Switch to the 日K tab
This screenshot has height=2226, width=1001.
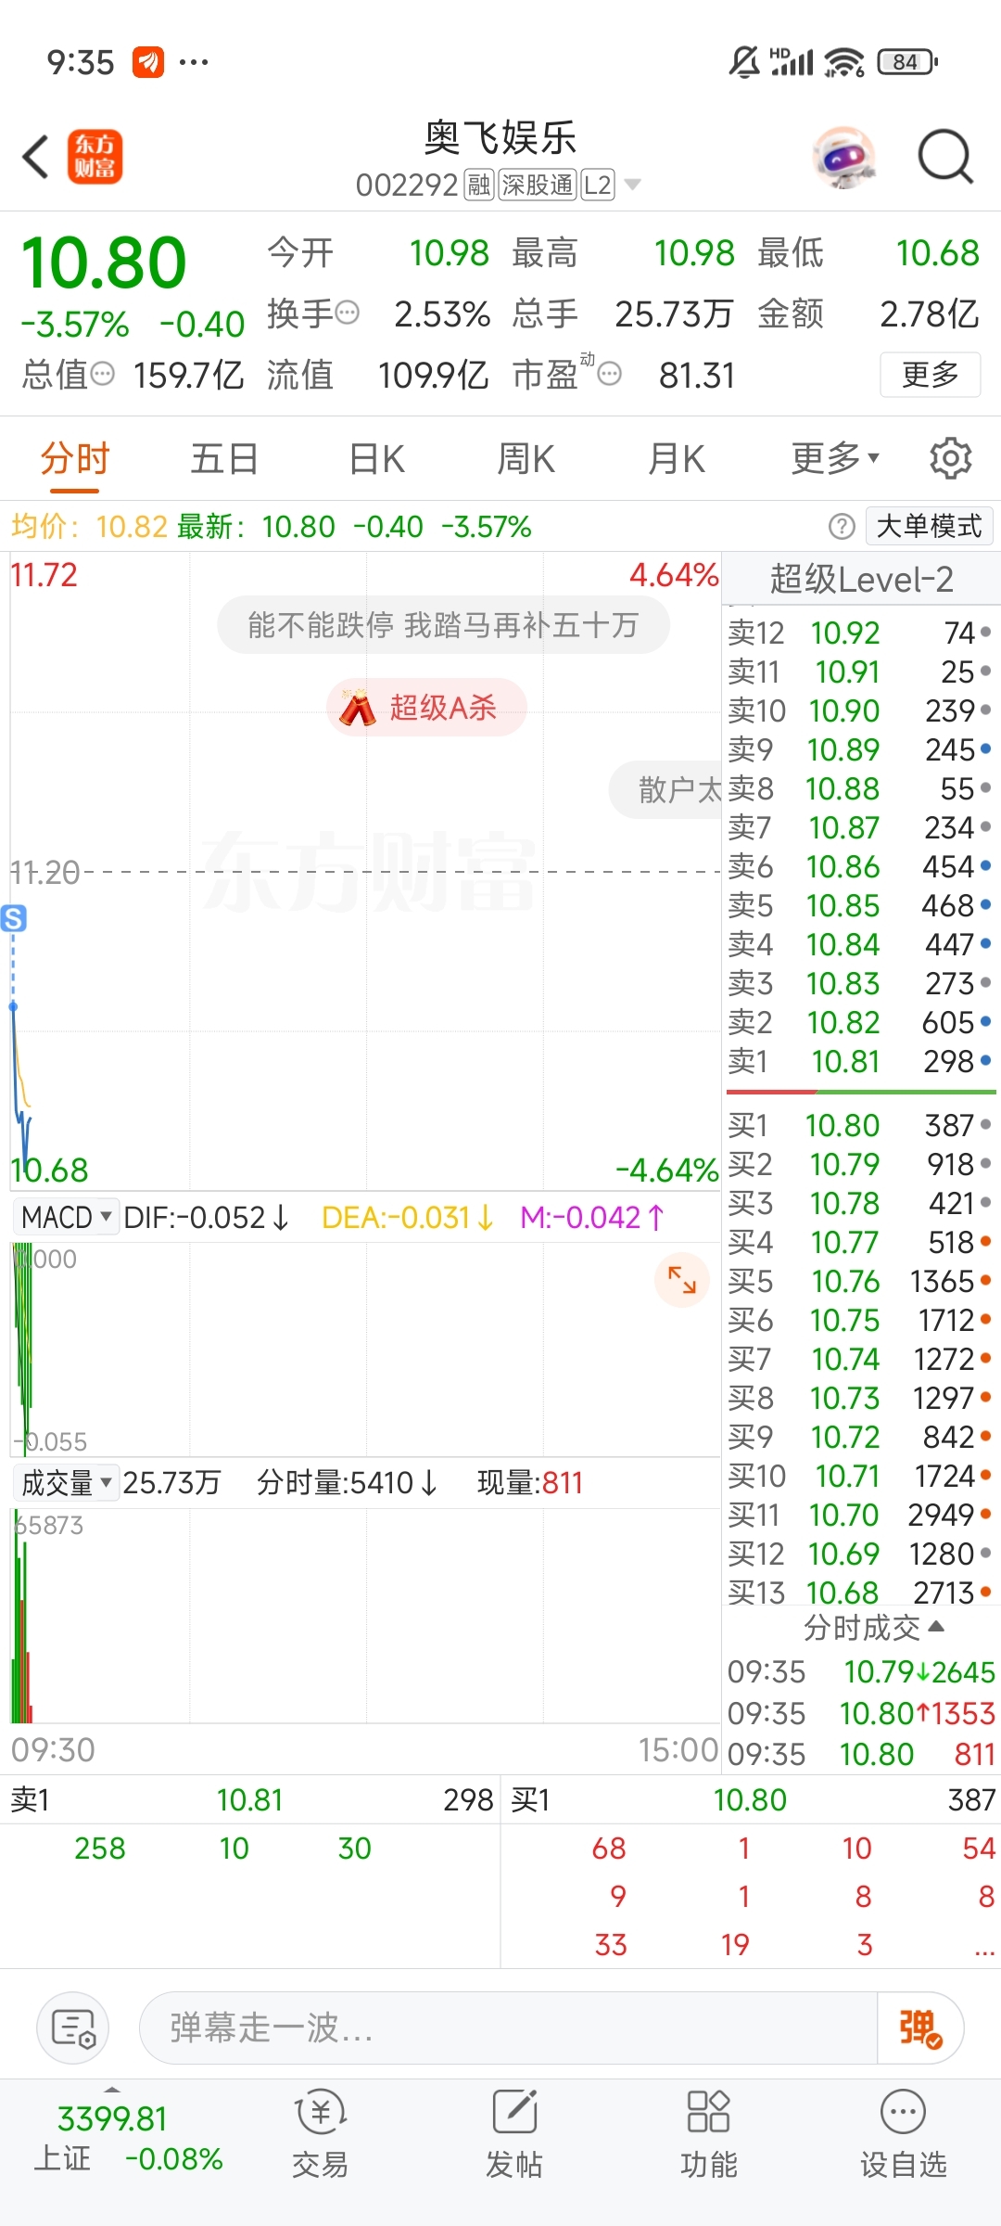[377, 458]
